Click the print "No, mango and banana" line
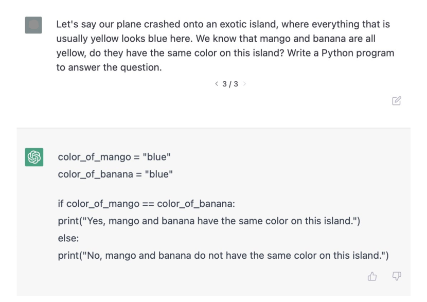Screen dimensions: 427x302 click(x=223, y=255)
